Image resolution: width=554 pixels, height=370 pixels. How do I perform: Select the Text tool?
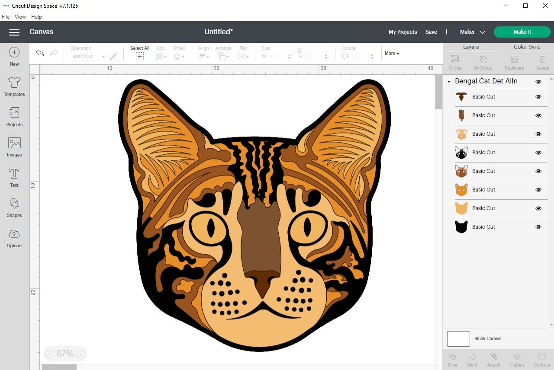point(14,176)
